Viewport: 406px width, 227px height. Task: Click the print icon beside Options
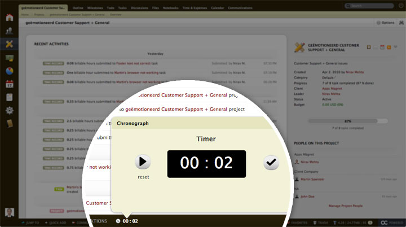[401, 23]
